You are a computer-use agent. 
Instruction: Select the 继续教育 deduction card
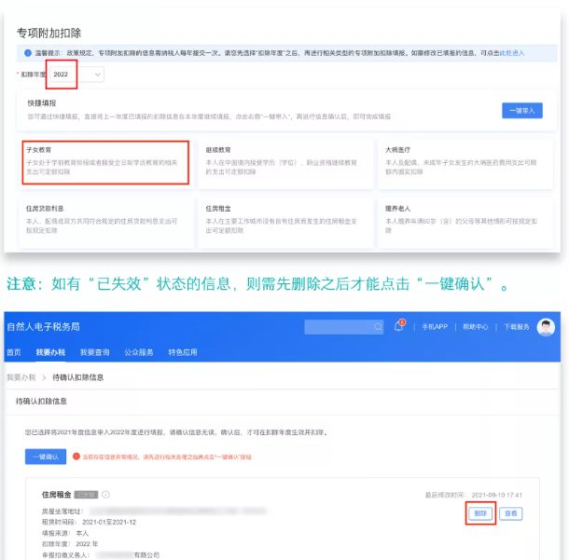pos(285,163)
